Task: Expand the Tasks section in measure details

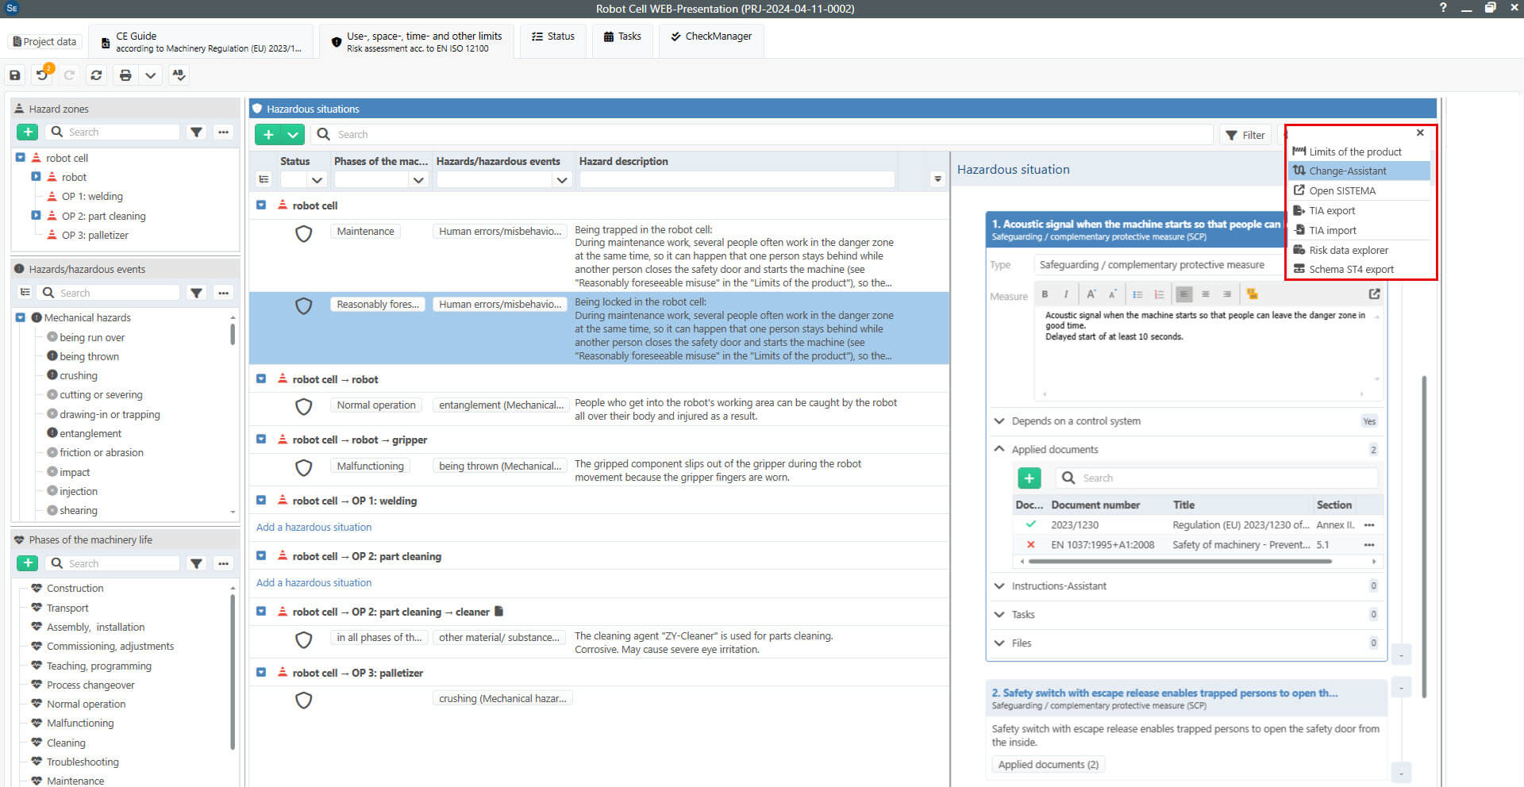Action: pyautogui.click(x=999, y=614)
